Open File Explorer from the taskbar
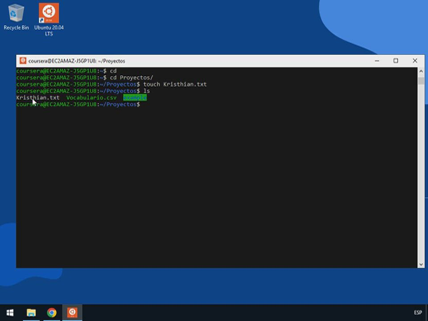428x321 pixels. pos(31,313)
